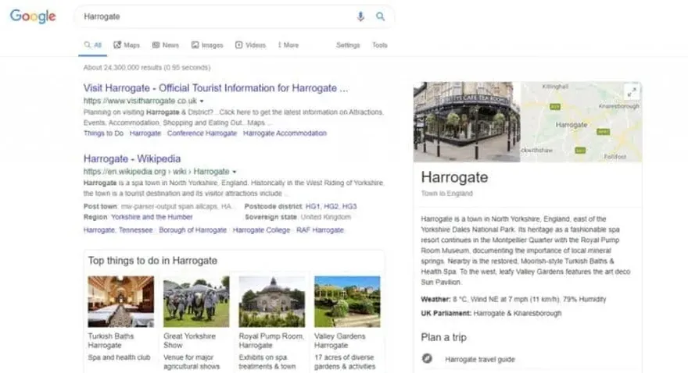Open Valley Gardens Harrogate thumbnail image
Viewport: 688px width, 373px height.
click(x=347, y=301)
